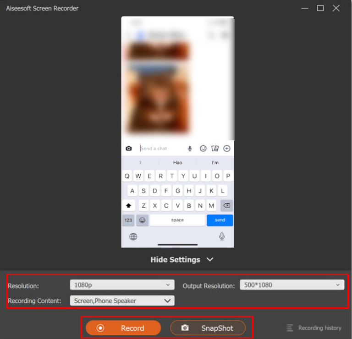Viewport: 352px width, 339px height.
Task: Tap the plus circle icon in chat bar
Action: tap(226, 149)
